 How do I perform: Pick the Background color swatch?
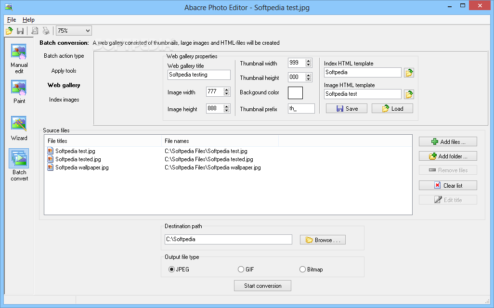point(295,93)
